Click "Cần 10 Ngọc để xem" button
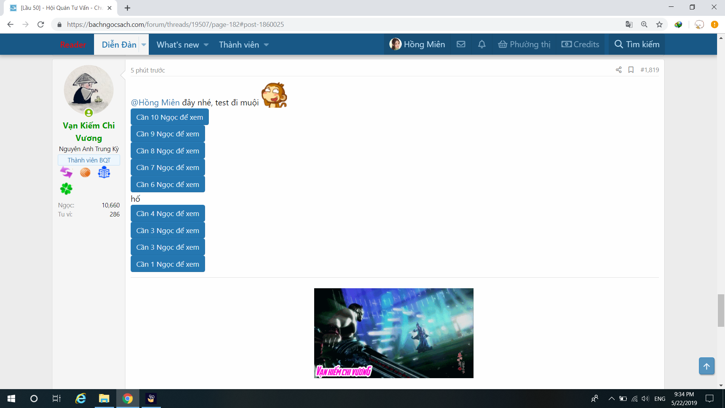 [170, 117]
